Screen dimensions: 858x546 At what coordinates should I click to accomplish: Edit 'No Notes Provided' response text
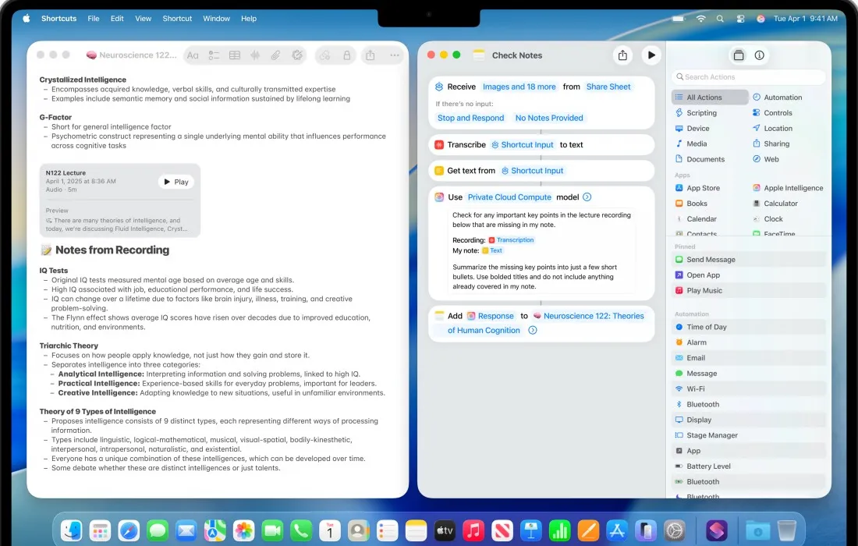click(549, 119)
